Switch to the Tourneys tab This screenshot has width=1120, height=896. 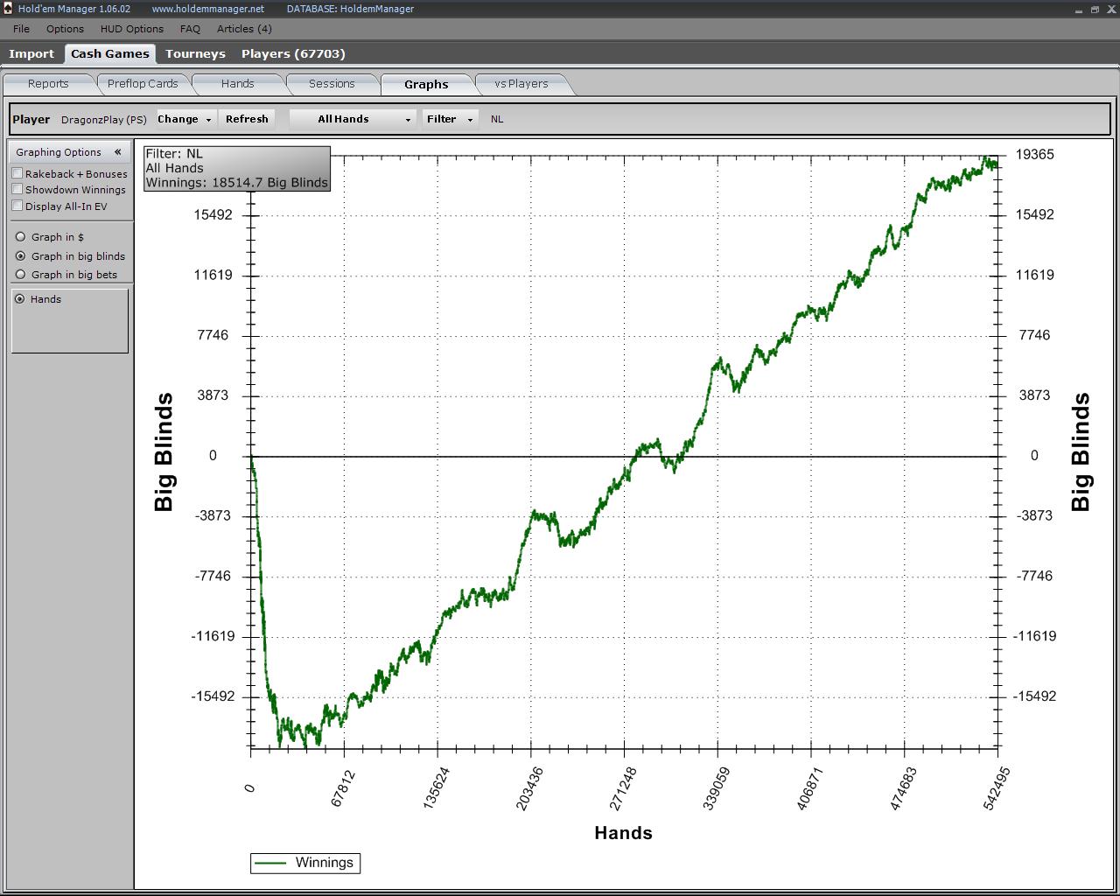[x=196, y=53]
